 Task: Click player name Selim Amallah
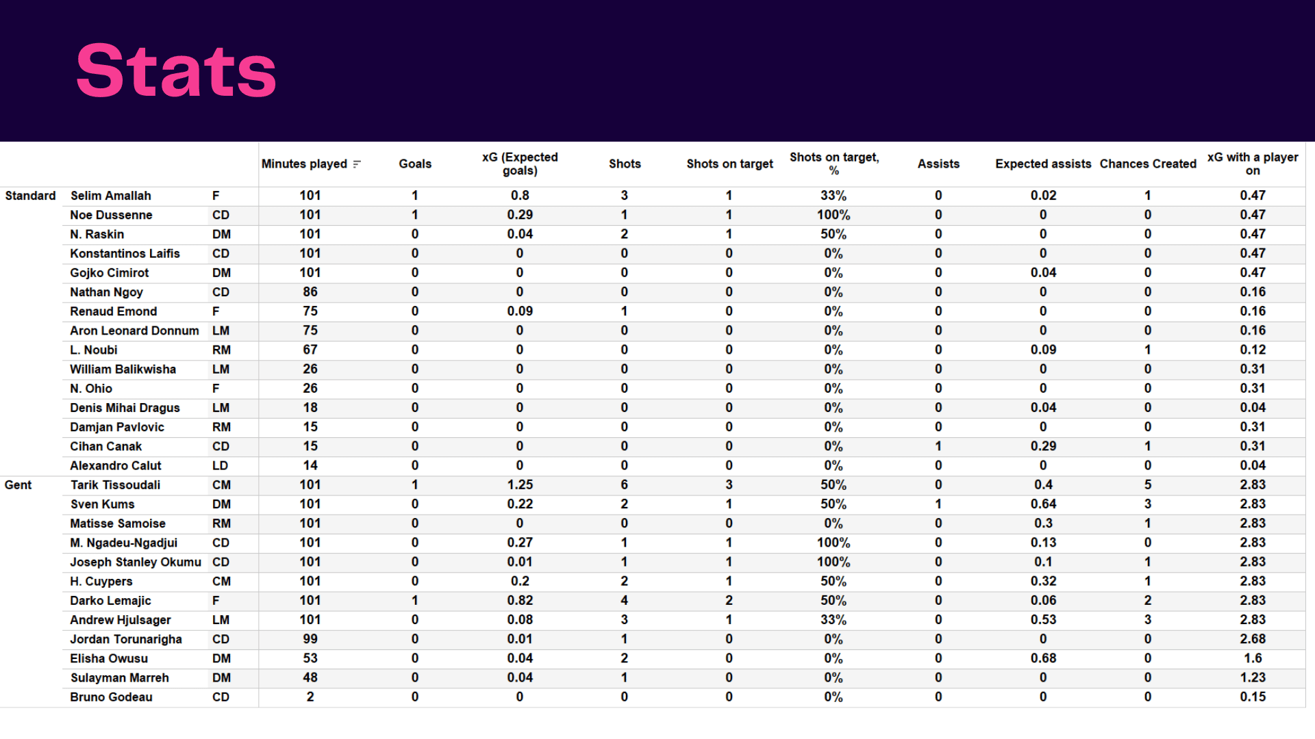click(111, 196)
